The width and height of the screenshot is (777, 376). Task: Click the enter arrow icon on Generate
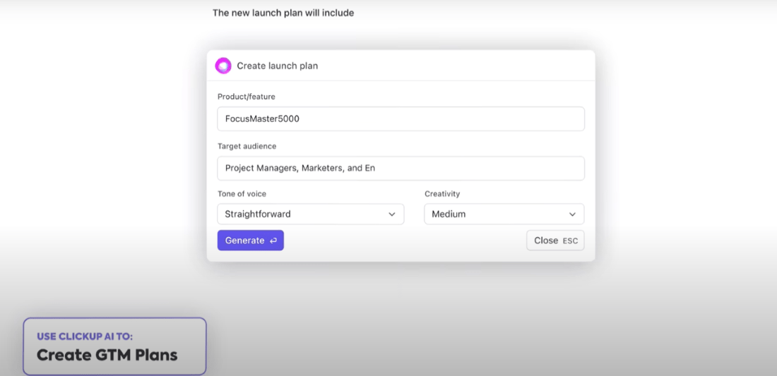[273, 241]
